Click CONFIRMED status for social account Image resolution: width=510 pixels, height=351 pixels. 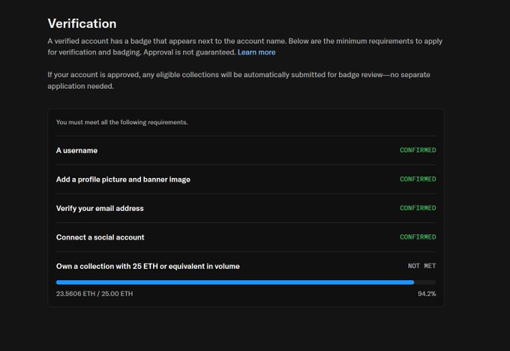(x=418, y=237)
